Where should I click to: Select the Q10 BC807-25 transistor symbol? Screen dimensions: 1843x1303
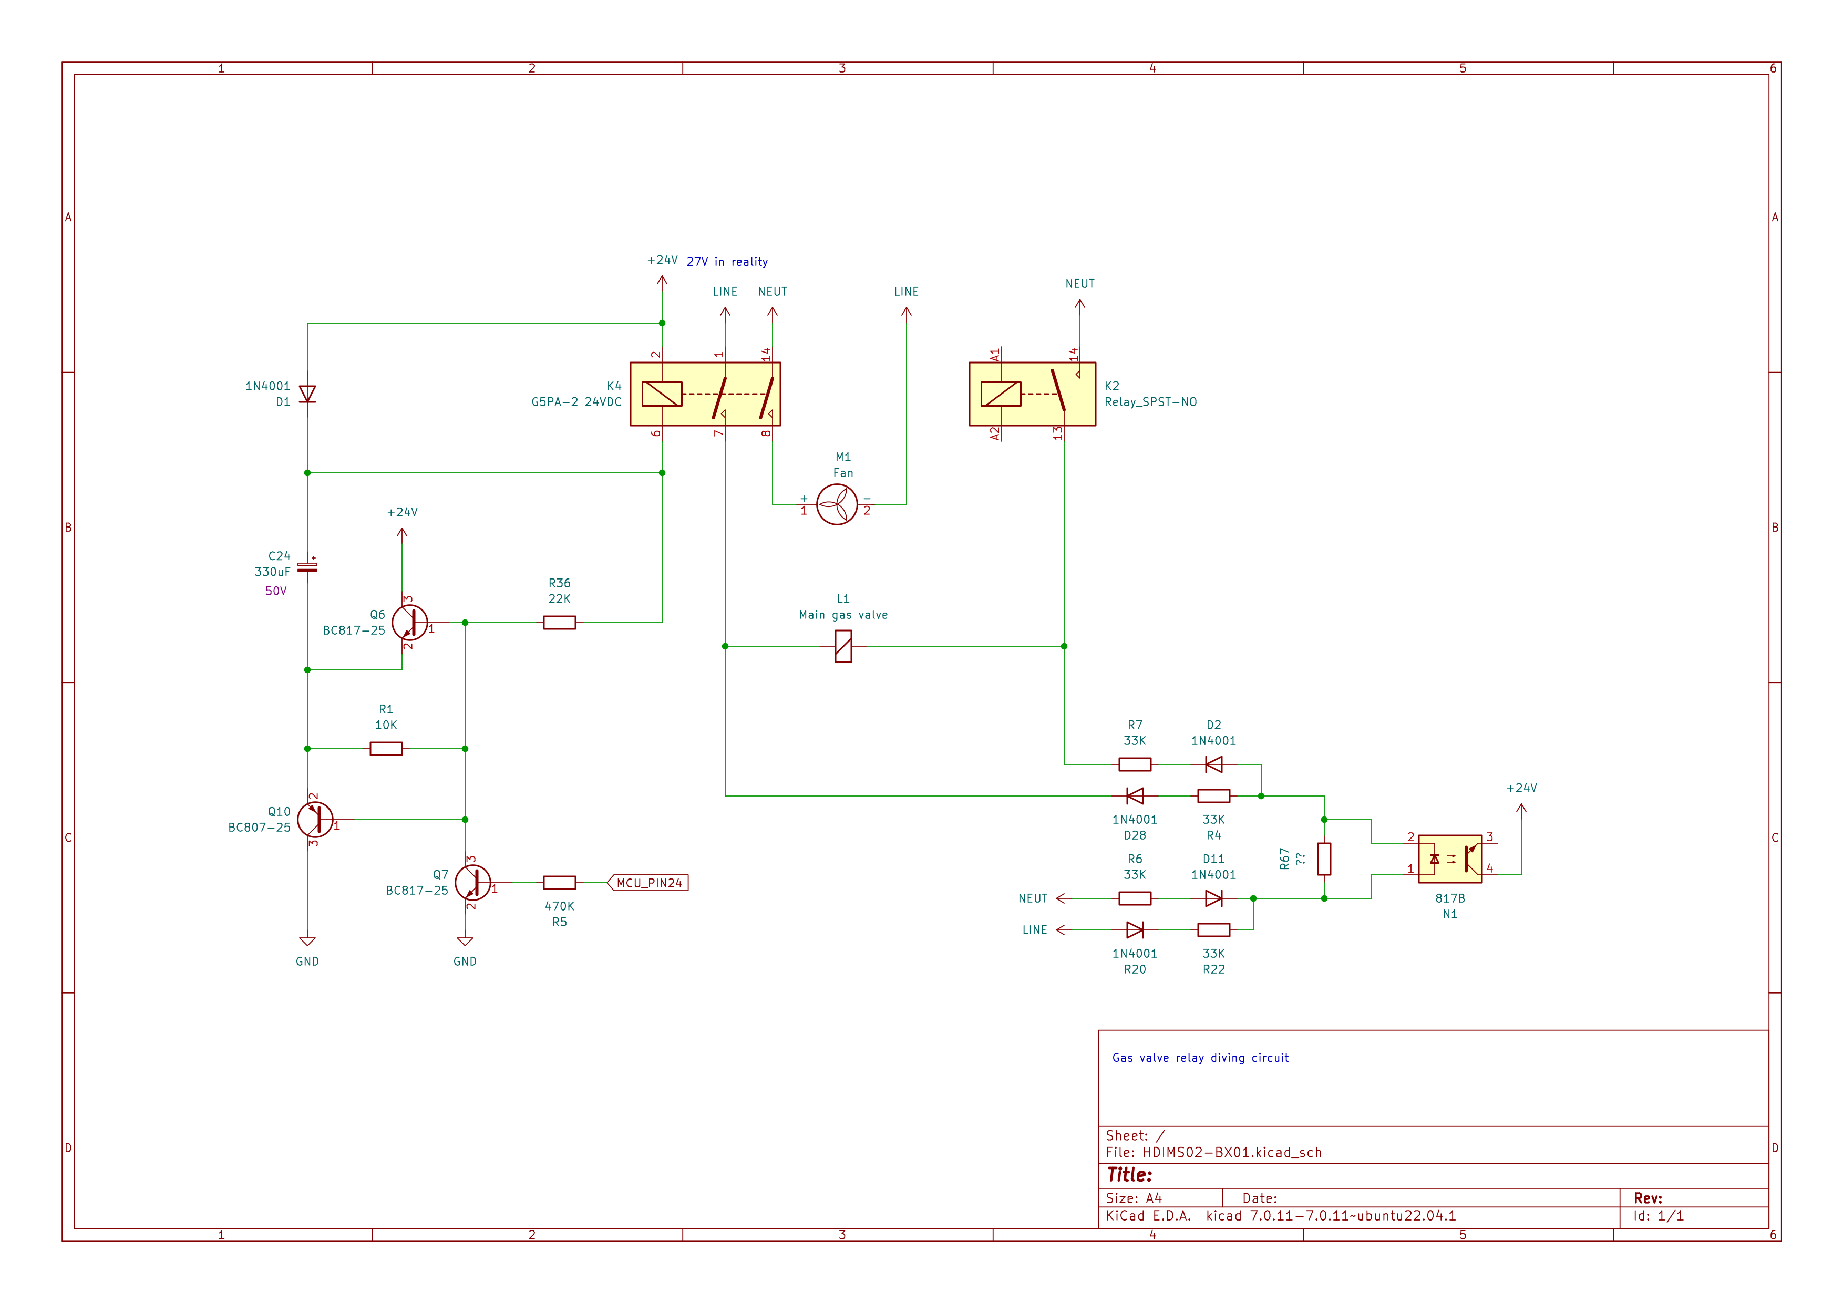(315, 819)
